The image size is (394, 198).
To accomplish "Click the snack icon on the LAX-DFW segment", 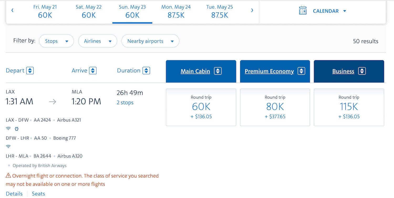I will pos(17,129).
